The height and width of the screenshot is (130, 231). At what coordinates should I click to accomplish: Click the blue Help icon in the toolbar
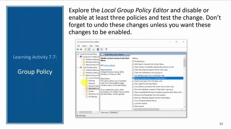click(98, 49)
